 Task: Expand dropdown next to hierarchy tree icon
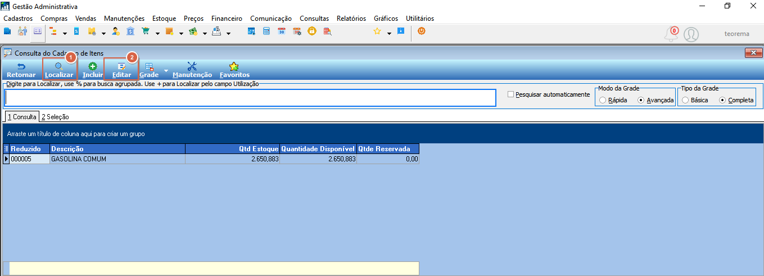[65, 33]
